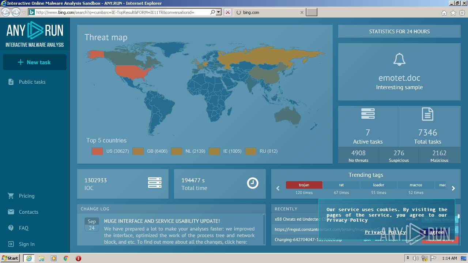468x263 pixels.
Task: Select the IE (1005) legend color swatch
Action: click(214, 151)
